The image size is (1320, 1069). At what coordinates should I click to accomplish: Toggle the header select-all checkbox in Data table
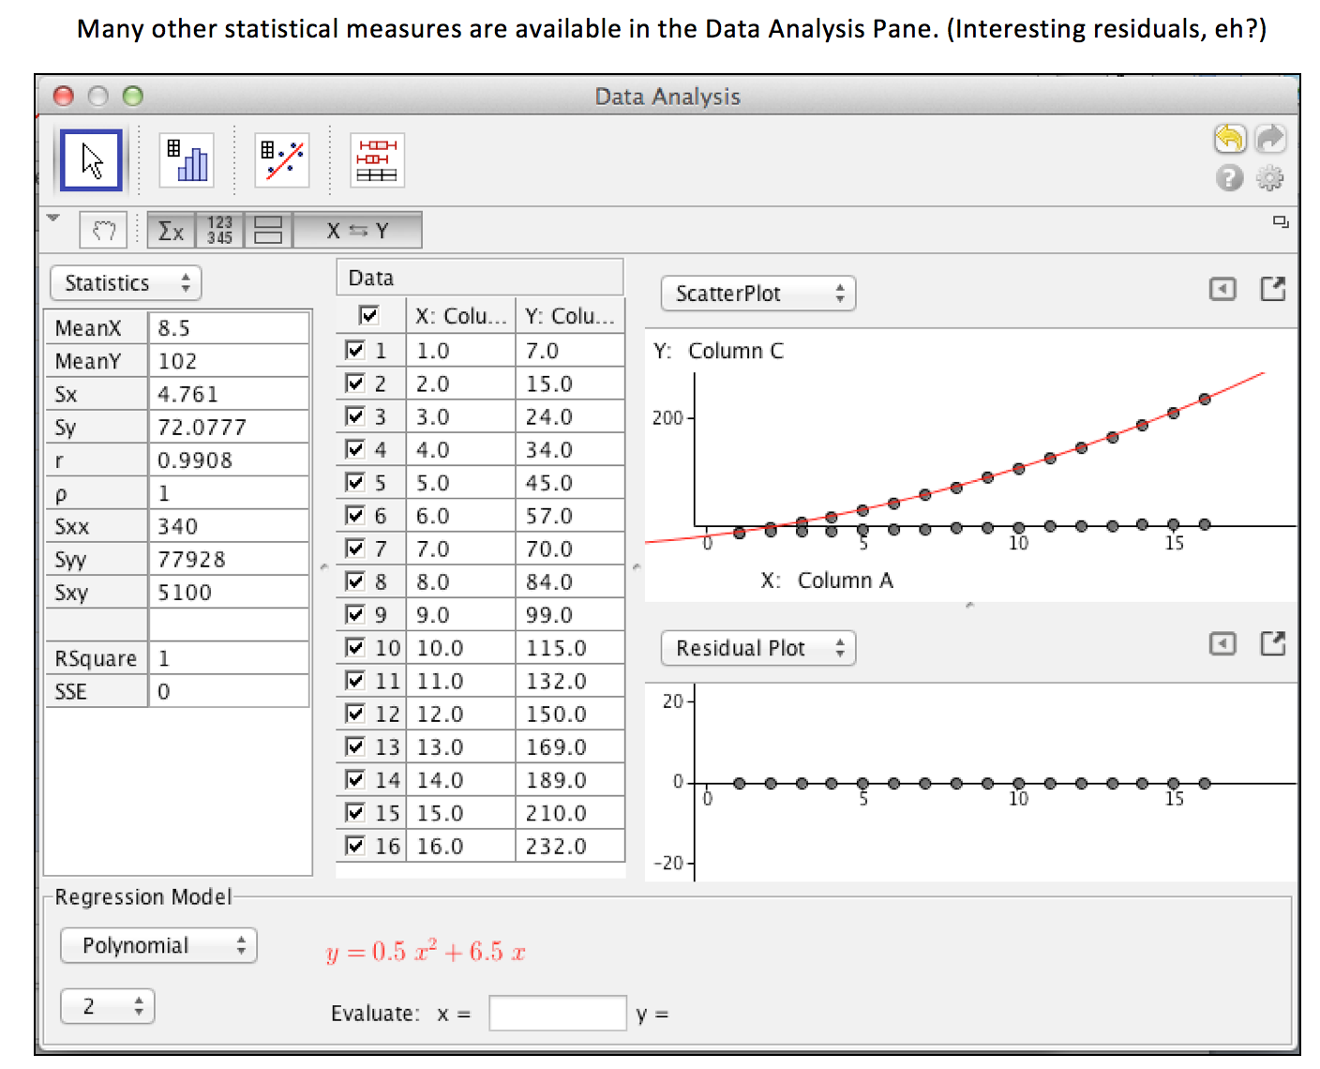(369, 315)
